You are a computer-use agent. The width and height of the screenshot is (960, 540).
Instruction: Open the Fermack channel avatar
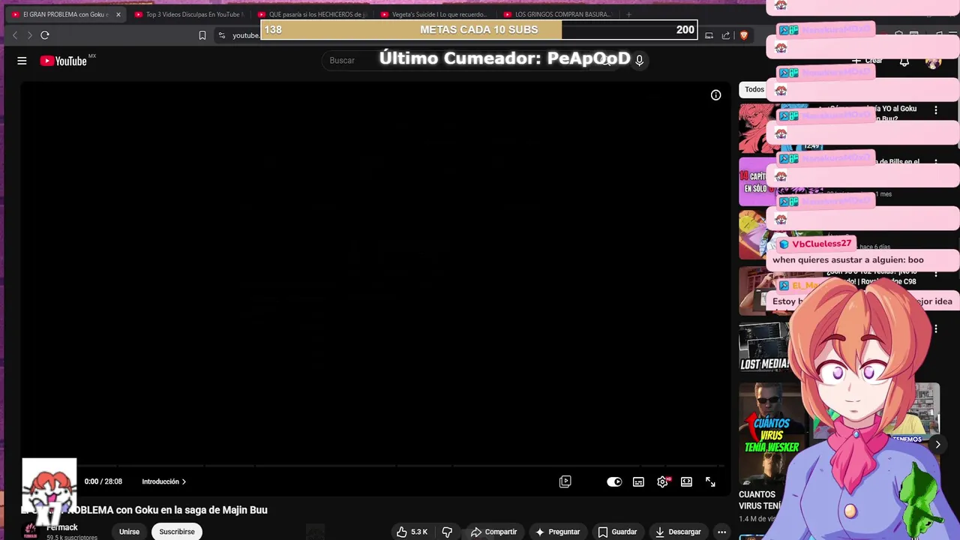31,531
